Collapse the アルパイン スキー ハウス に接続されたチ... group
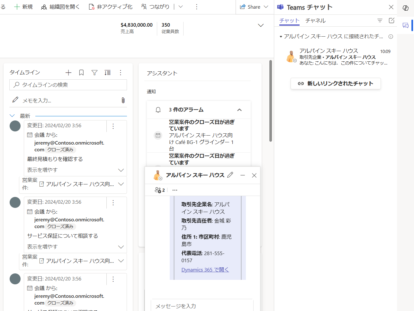The height and width of the screenshot is (311, 414). coord(281,37)
